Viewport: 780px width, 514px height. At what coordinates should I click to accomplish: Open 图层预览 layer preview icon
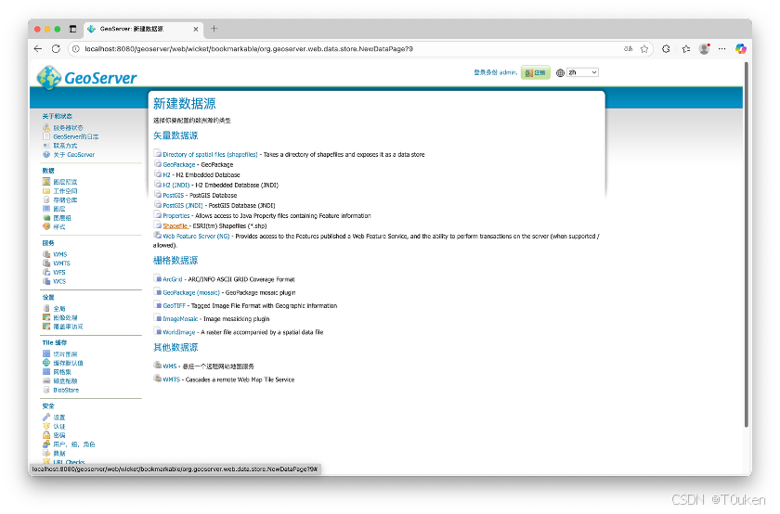pos(46,182)
